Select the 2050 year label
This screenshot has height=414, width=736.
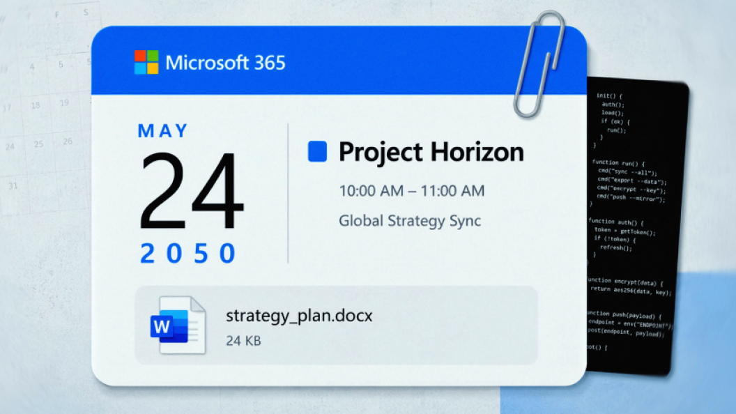click(188, 254)
